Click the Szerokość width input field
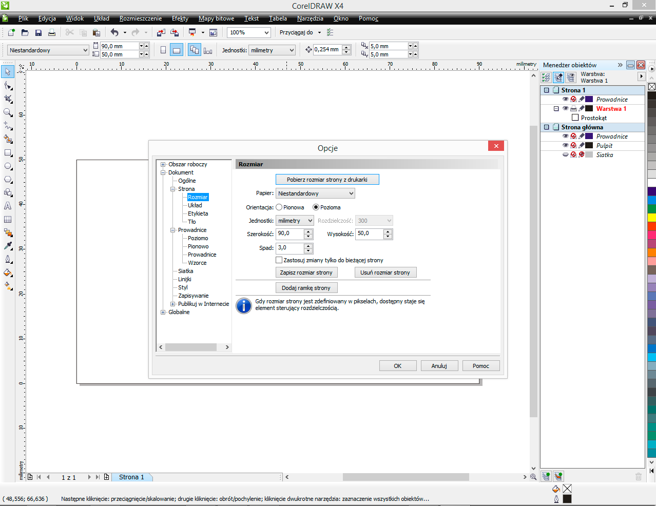The image size is (656, 506). [290, 234]
